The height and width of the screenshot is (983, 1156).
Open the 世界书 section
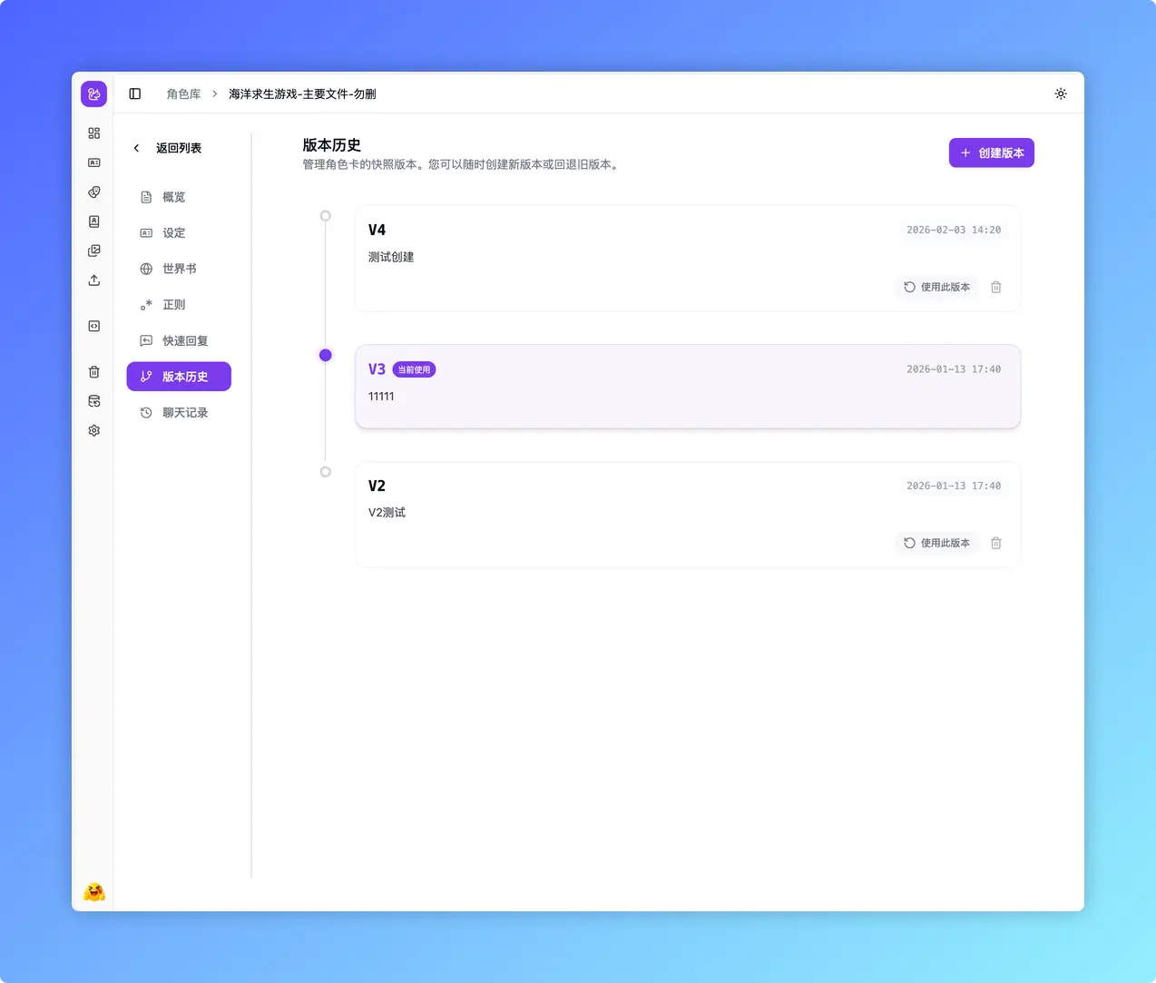click(179, 269)
